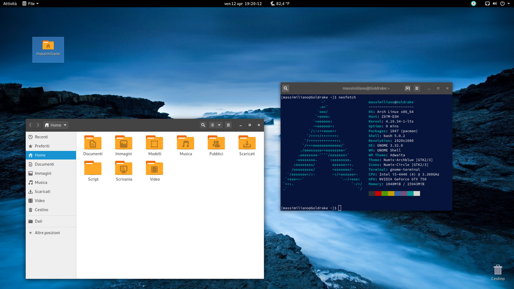Click the weather indicator showing 82,4 °F
Viewport: 514px width, 289px height.
280,4
